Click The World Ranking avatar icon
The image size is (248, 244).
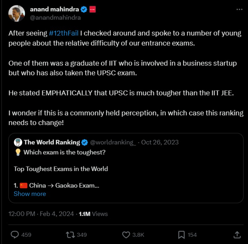(x=18, y=142)
